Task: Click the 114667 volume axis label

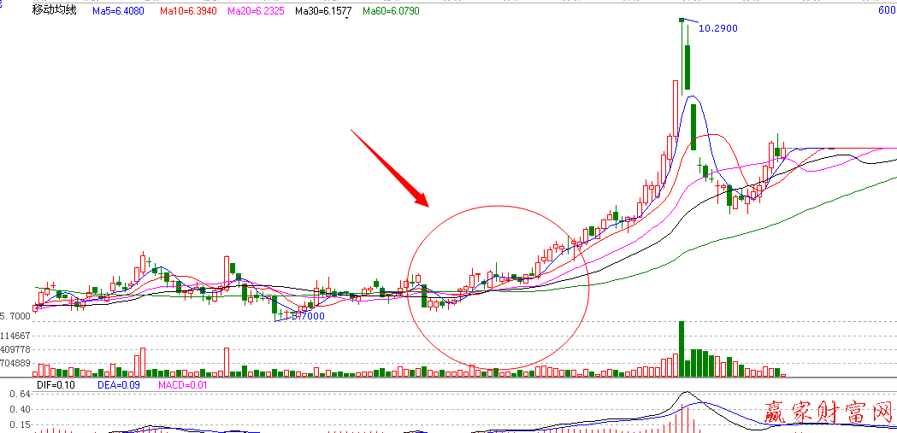Action: pyautogui.click(x=15, y=336)
